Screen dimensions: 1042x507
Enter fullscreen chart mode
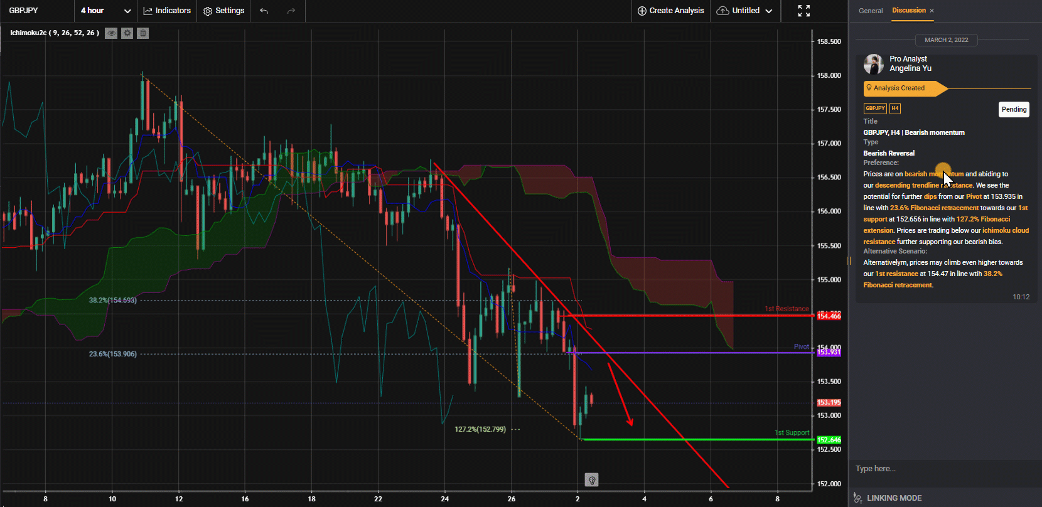(804, 11)
